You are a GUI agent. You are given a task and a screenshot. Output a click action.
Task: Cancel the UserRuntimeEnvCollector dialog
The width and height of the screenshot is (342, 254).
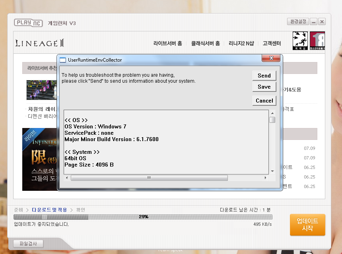tap(264, 101)
